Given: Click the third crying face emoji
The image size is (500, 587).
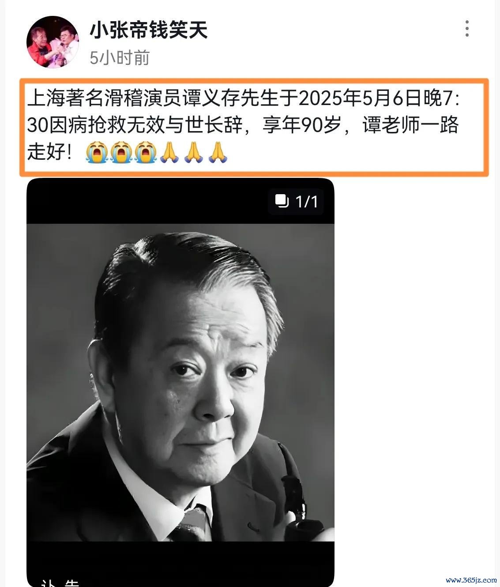Looking at the screenshot, I should pos(145,152).
